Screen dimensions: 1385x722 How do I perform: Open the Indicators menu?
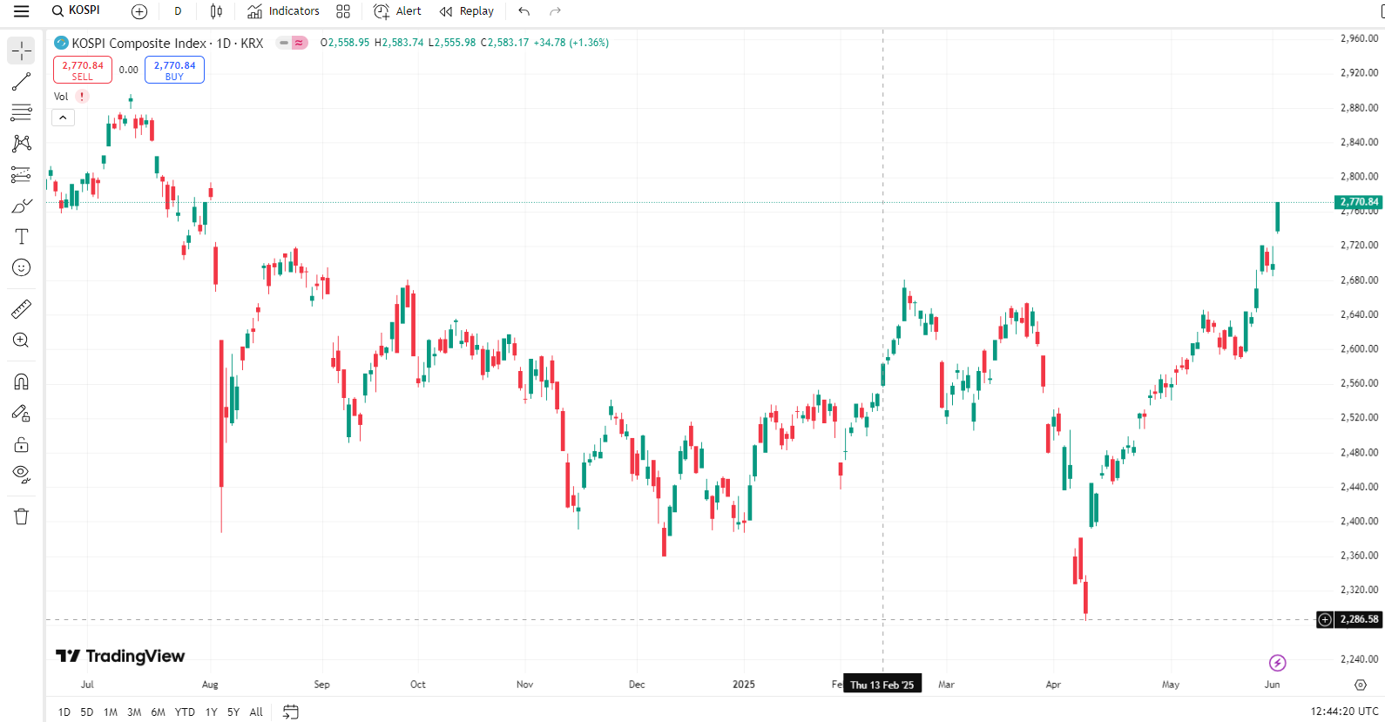click(283, 11)
